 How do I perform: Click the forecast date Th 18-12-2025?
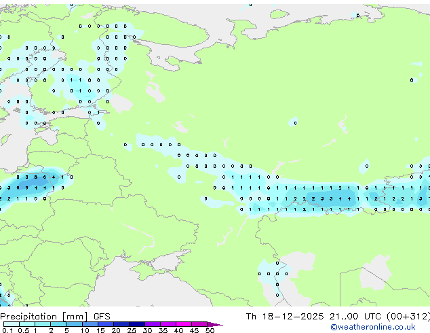(x=285, y=317)
